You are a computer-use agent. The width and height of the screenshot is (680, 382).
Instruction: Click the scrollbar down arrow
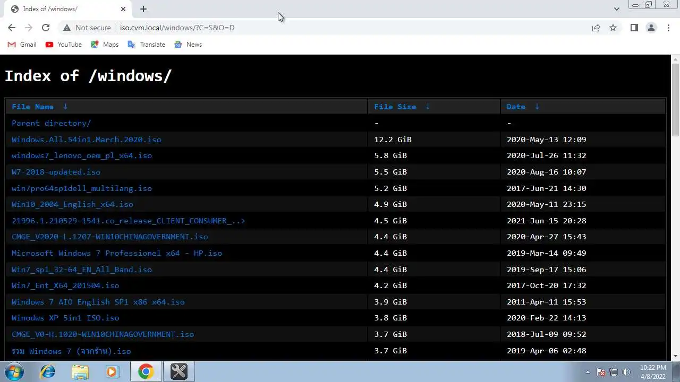click(x=675, y=357)
